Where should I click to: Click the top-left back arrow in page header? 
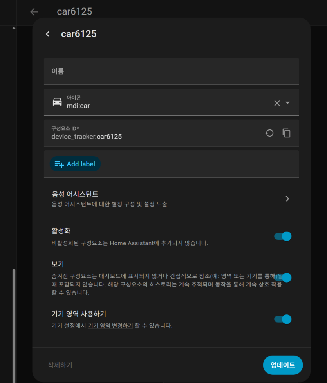click(x=34, y=12)
